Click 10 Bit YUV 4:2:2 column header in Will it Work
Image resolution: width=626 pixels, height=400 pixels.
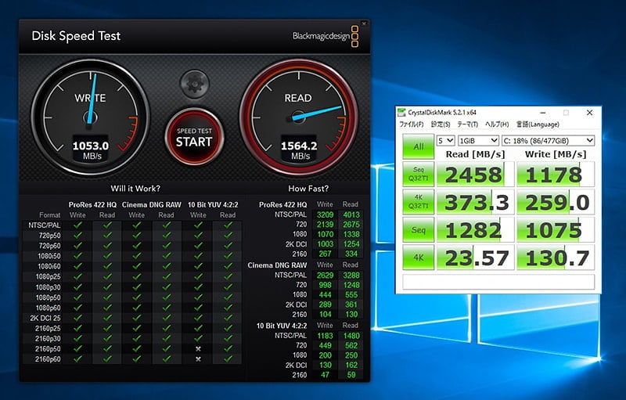213,205
